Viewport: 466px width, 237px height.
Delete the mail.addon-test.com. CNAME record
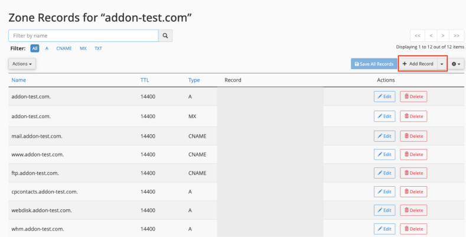413,137
